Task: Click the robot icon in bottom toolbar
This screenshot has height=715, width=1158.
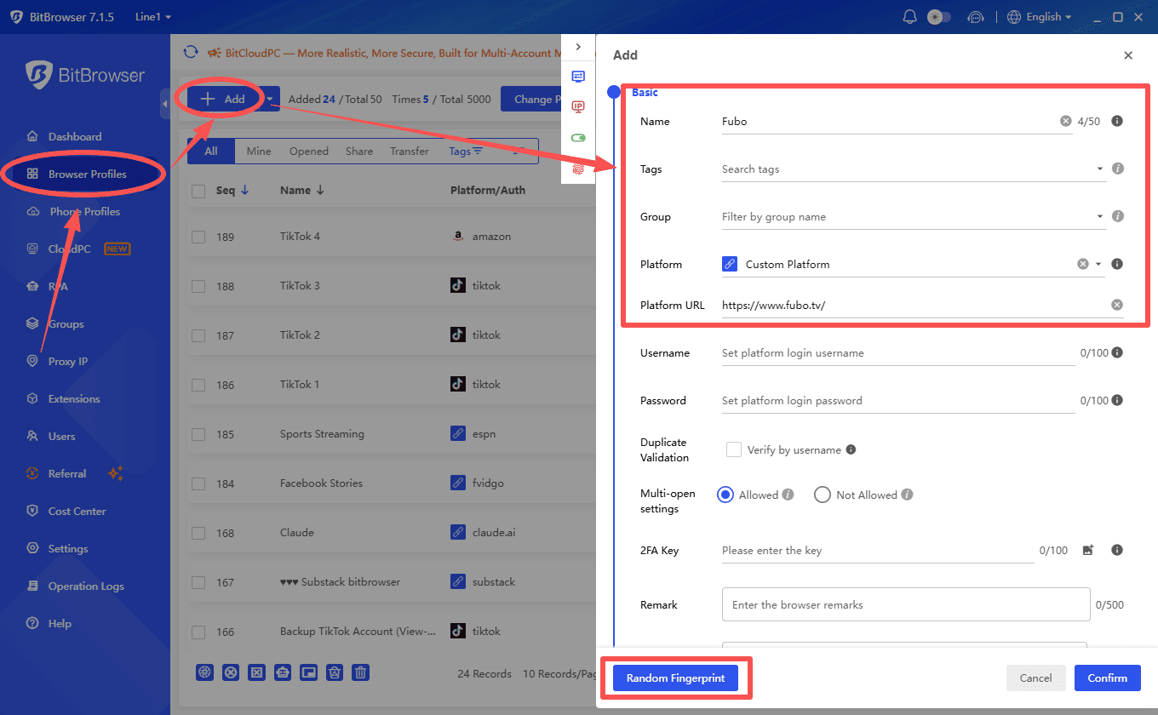Action: point(283,672)
